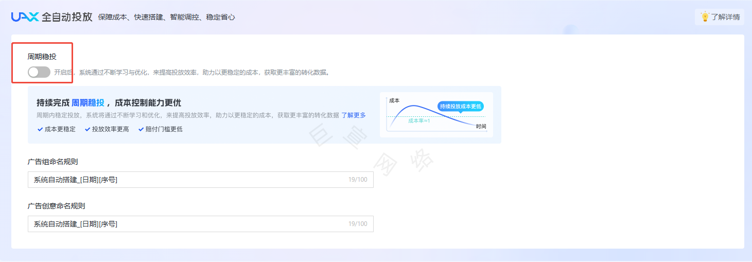Click the 全自动投放 title text
Image resolution: width=752 pixels, height=262 pixels.
[67, 17]
